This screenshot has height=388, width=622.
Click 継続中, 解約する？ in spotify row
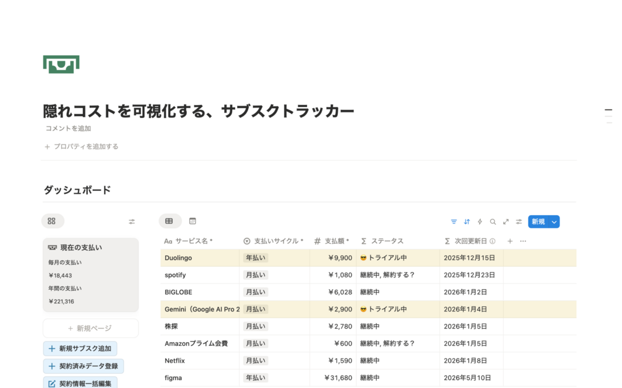point(387,275)
